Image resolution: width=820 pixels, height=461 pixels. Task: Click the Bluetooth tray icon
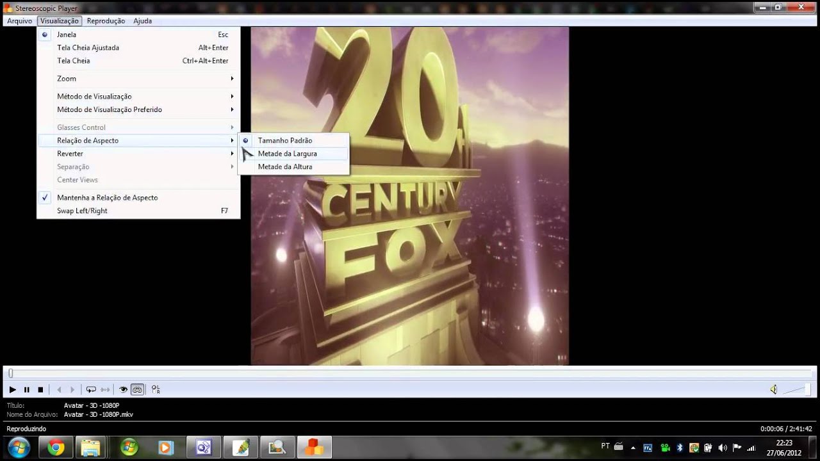680,448
